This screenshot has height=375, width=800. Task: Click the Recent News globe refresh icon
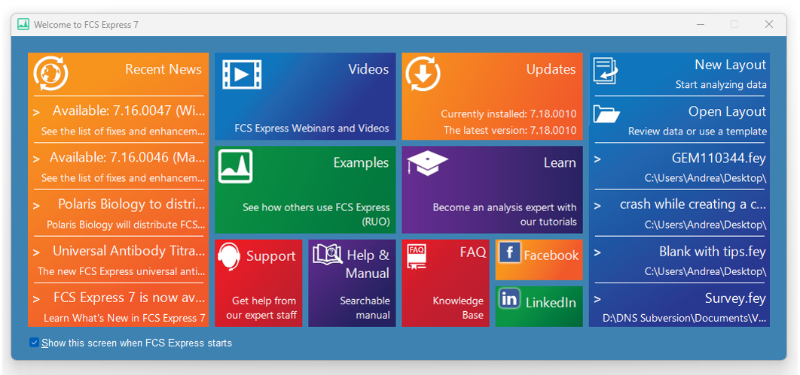tap(51, 74)
